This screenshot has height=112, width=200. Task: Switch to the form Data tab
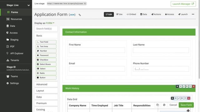coord(144,14)
